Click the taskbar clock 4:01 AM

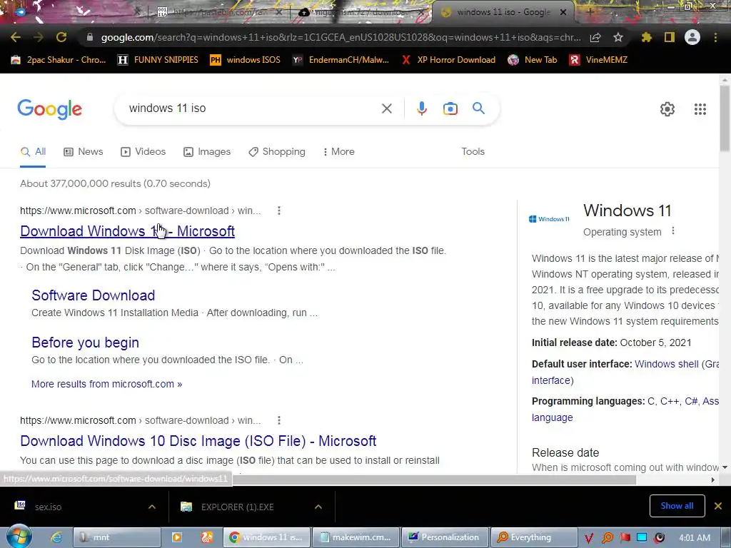point(695,538)
